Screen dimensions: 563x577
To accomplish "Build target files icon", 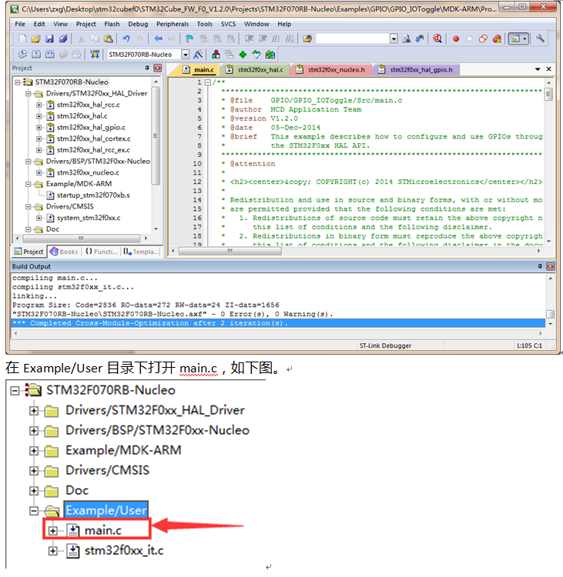I will tap(36, 55).
